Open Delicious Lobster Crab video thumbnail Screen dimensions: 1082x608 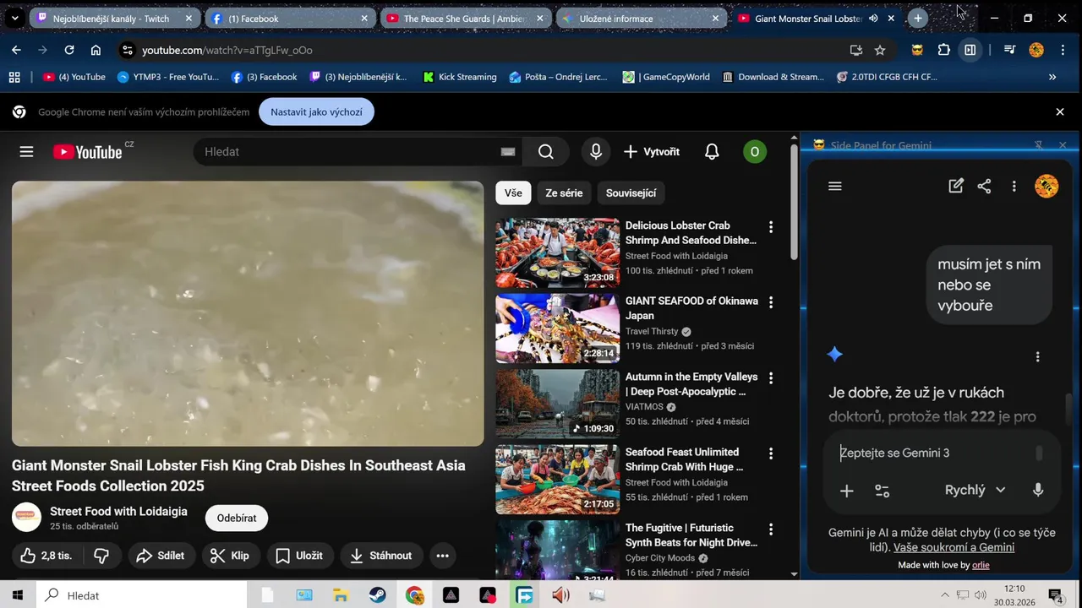coord(557,252)
